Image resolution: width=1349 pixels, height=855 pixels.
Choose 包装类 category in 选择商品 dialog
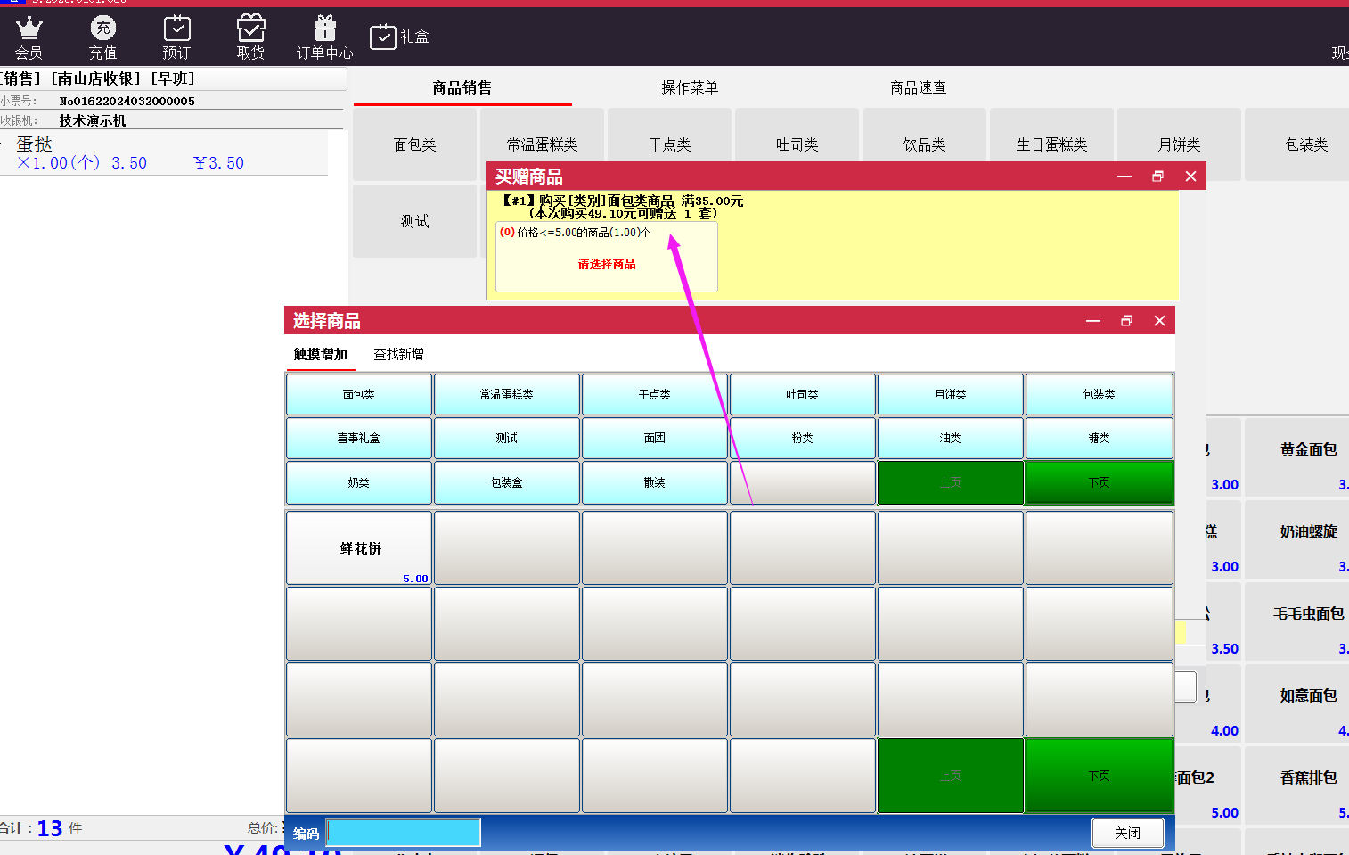point(1100,394)
